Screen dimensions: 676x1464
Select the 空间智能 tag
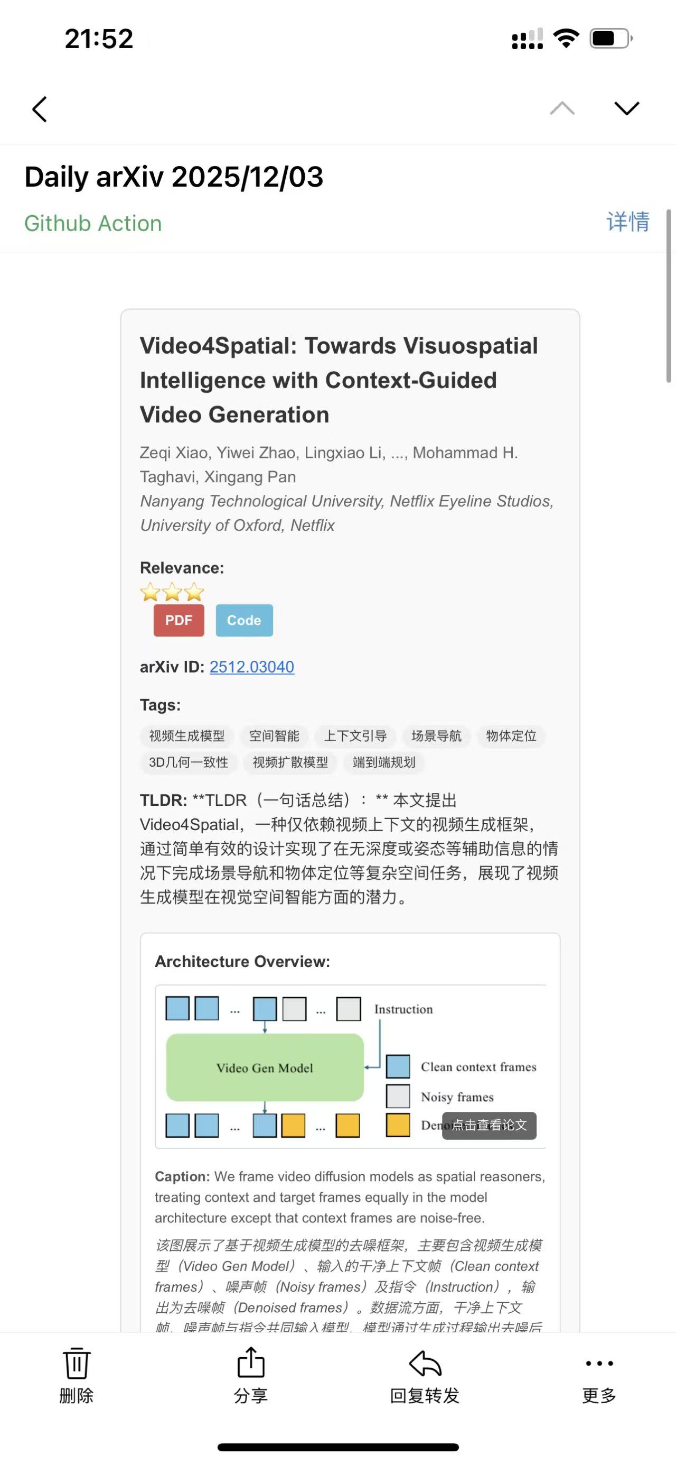pos(274,736)
